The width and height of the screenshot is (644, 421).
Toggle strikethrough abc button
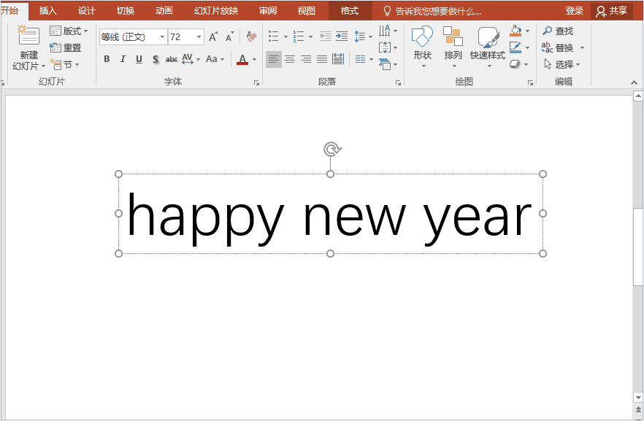(172, 60)
